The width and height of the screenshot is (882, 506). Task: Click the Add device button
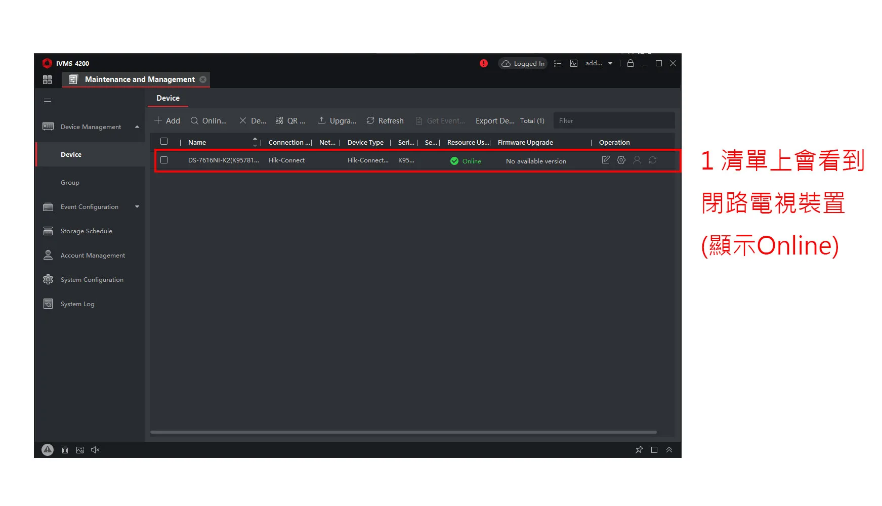click(x=167, y=120)
